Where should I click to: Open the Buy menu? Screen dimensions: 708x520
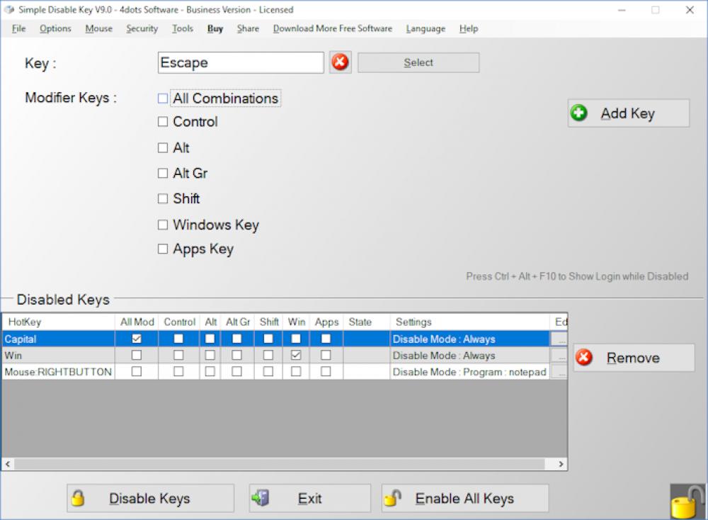(x=215, y=28)
